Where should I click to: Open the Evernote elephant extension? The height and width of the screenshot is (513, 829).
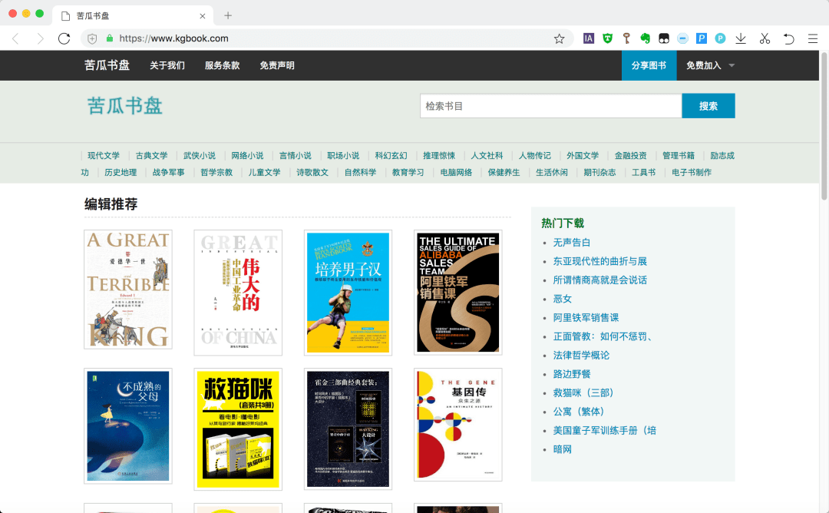(x=646, y=38)
